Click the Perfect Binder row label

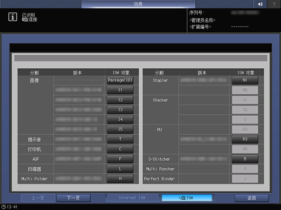coord(159,179)
